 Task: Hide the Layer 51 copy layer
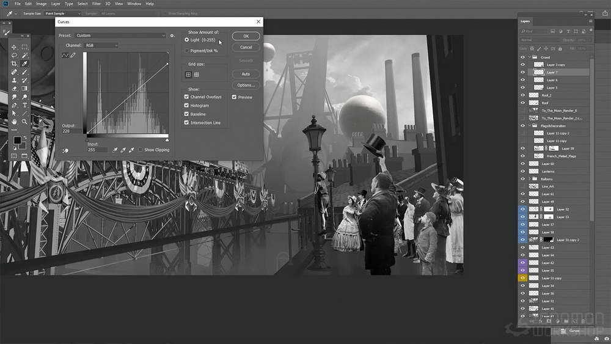pos(522,278)
